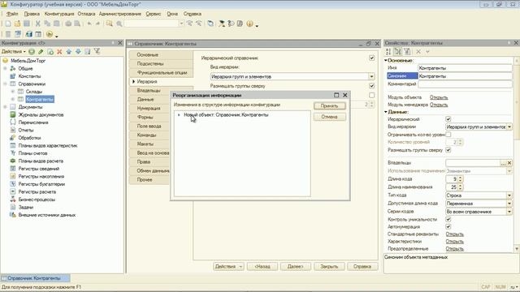The width and height of the screenshot is (520, 292).
Task: Click the Start debugging run icon
Action: (50, 34)
